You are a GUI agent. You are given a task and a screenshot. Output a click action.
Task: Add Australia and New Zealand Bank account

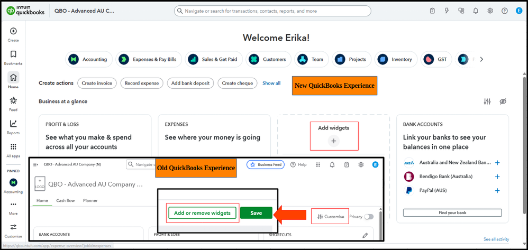(x=497, y=162)
